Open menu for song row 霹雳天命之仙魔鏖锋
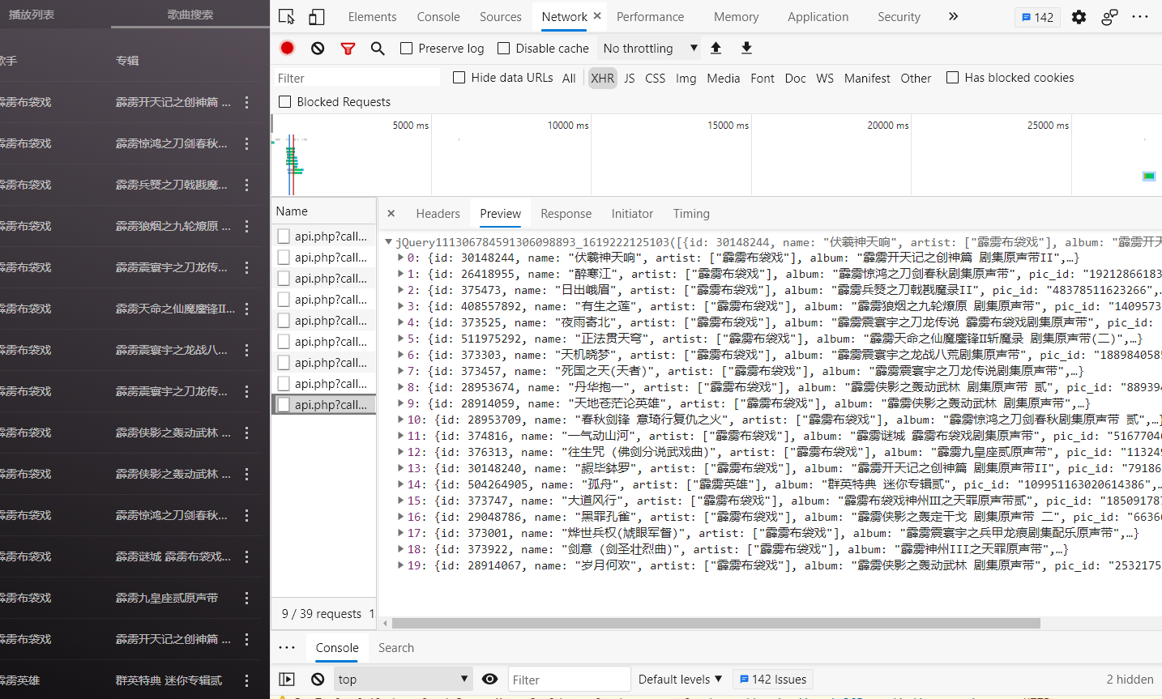The height and width of the screenshot is (699, 1162). [247, 309]
